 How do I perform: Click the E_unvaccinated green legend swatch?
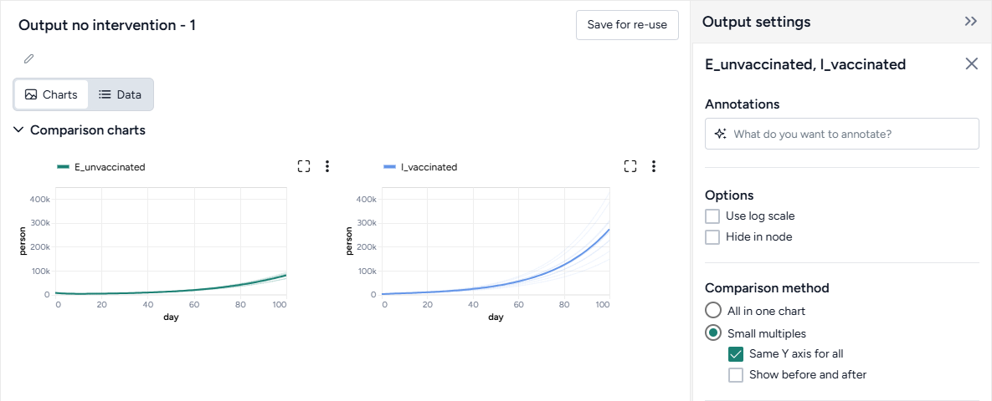(63, 167)
